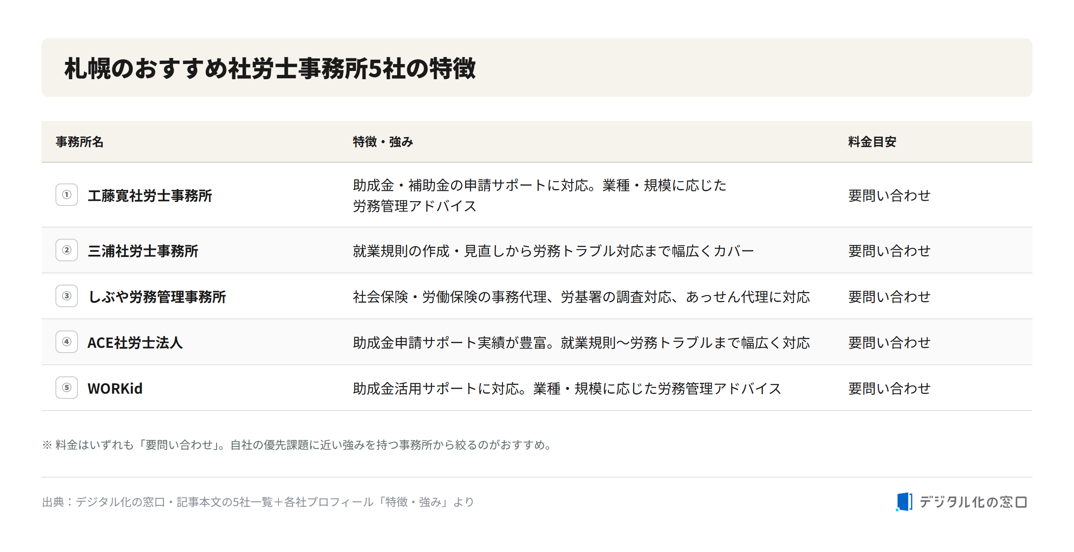Click the number 4 badge icon

click(x=67, y=342)
